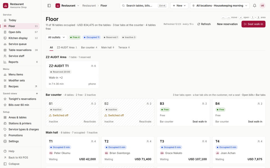Switch to the Terrace tab
This screenshot has height=168, width=270.
tap(124, 48)
